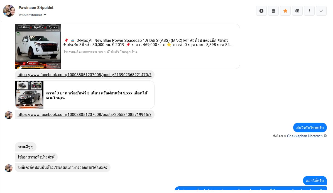Click D-Max All New Blue Power listing title
Screen dimensions: 333x193
pyautogui.click(x=148, y=42)
